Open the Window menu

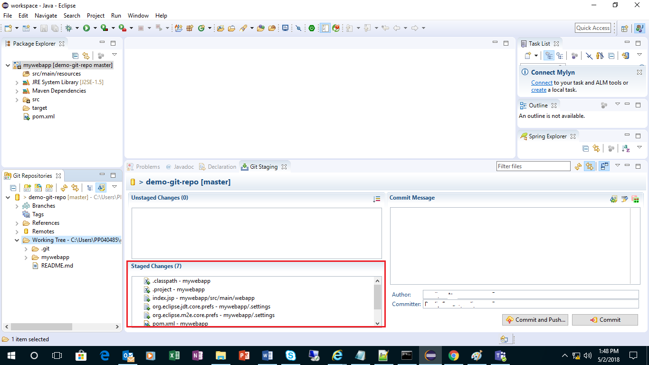(138, 16)
